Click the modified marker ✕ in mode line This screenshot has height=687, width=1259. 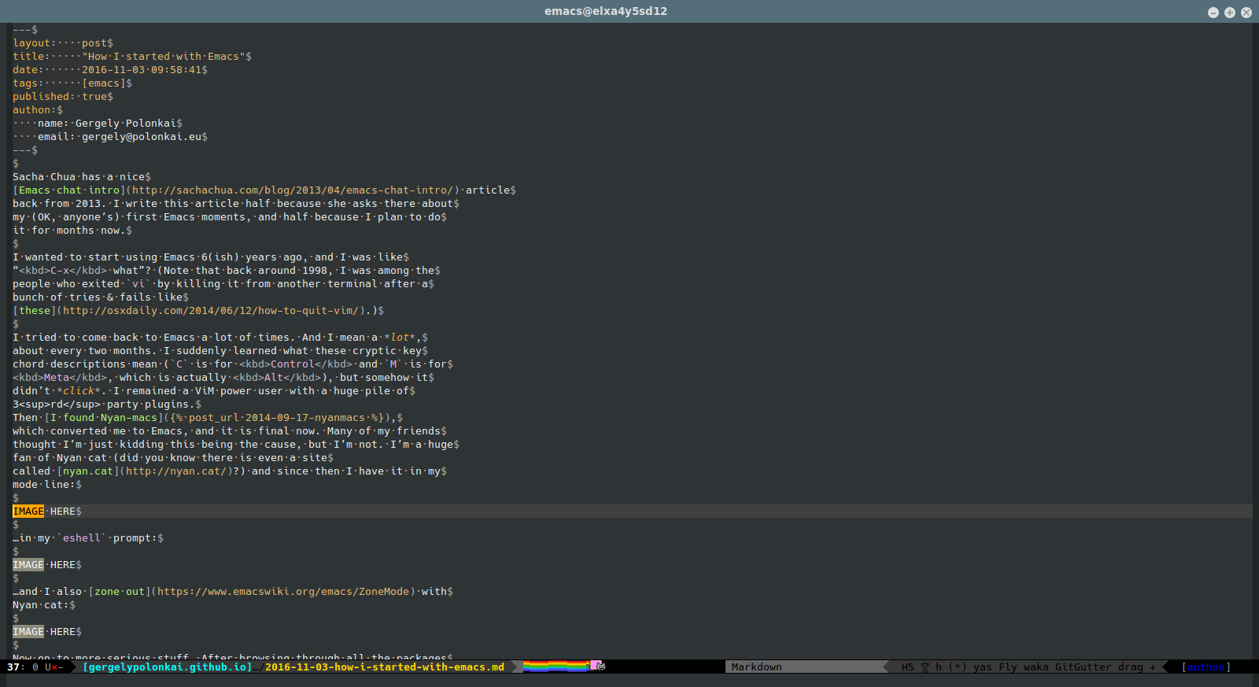tap(54, 667)
